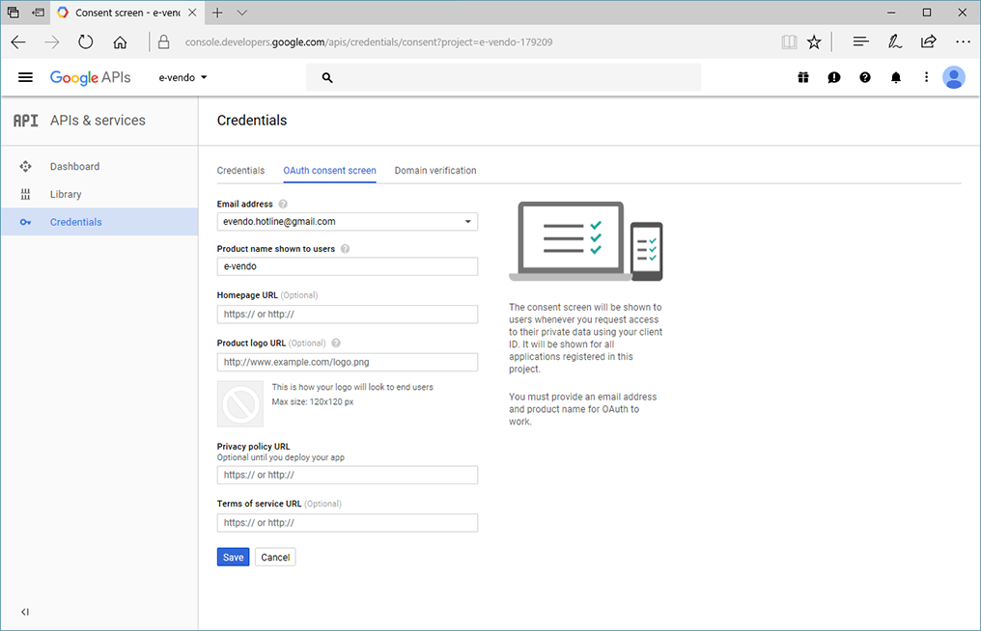Click the Product name shown to users field
The width and height of the screenshot is (981, 631).
point(348,266)
